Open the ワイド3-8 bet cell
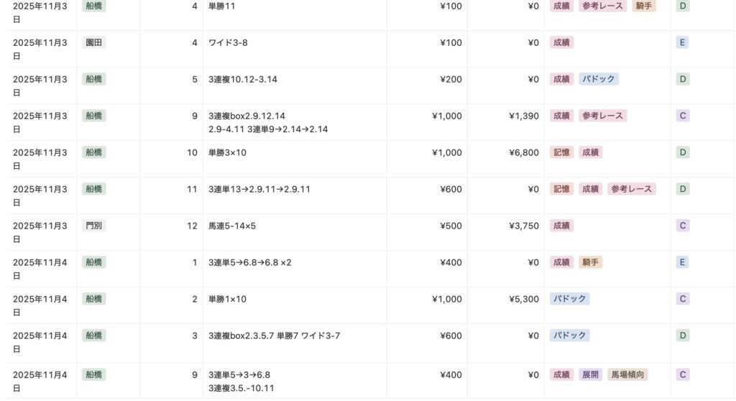 pyautogui.click(x=228, y=43)
